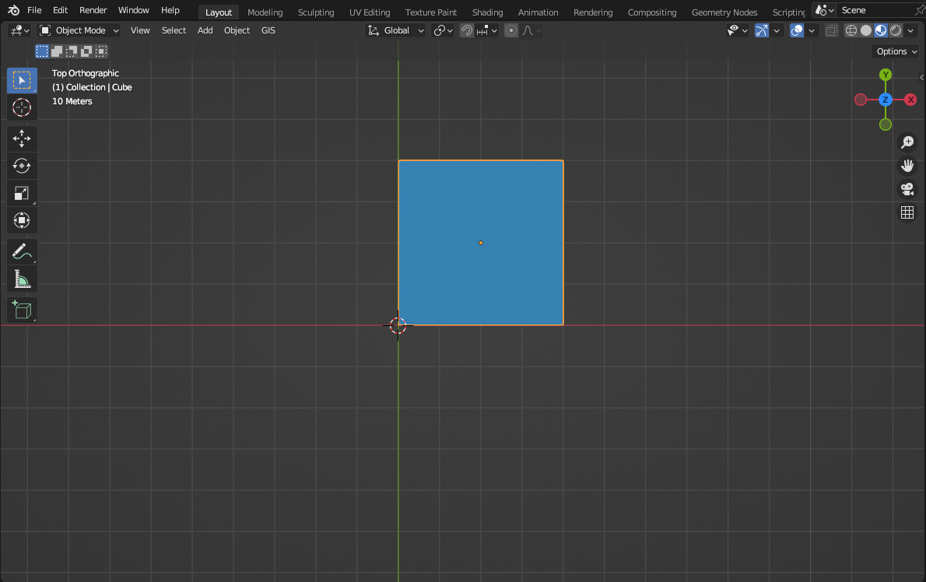Click the camera view icon in the sidebar

(x=907, y=189)
